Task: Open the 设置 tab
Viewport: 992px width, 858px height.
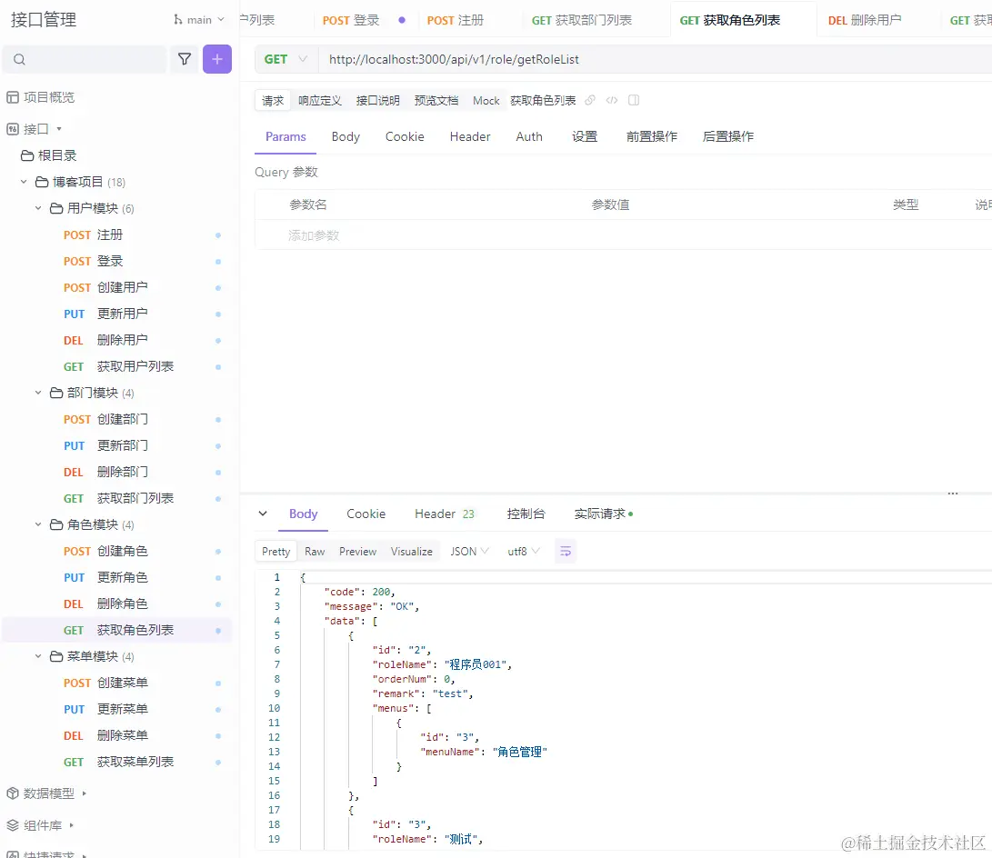Action: [x=585, y=136]
